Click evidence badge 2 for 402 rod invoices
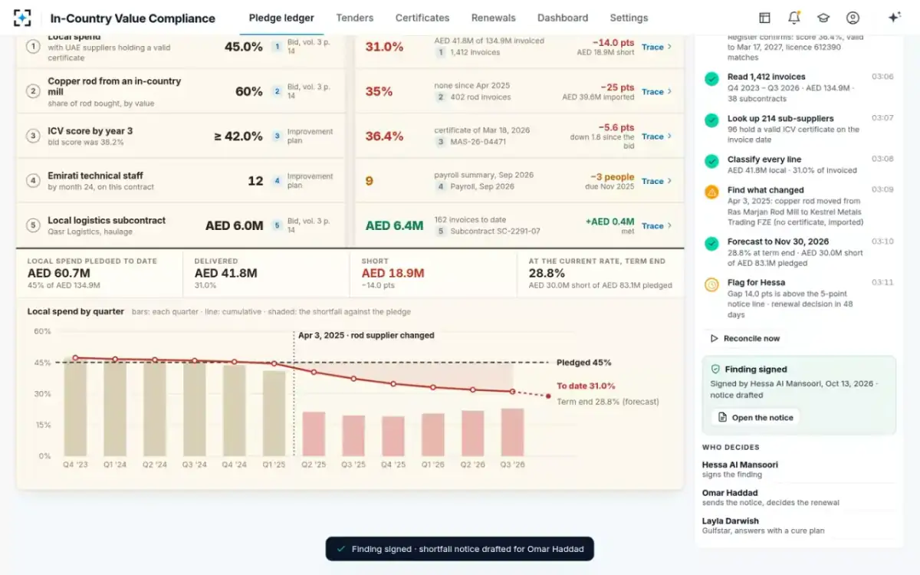 pyautogui.click(x=441, y=97)
